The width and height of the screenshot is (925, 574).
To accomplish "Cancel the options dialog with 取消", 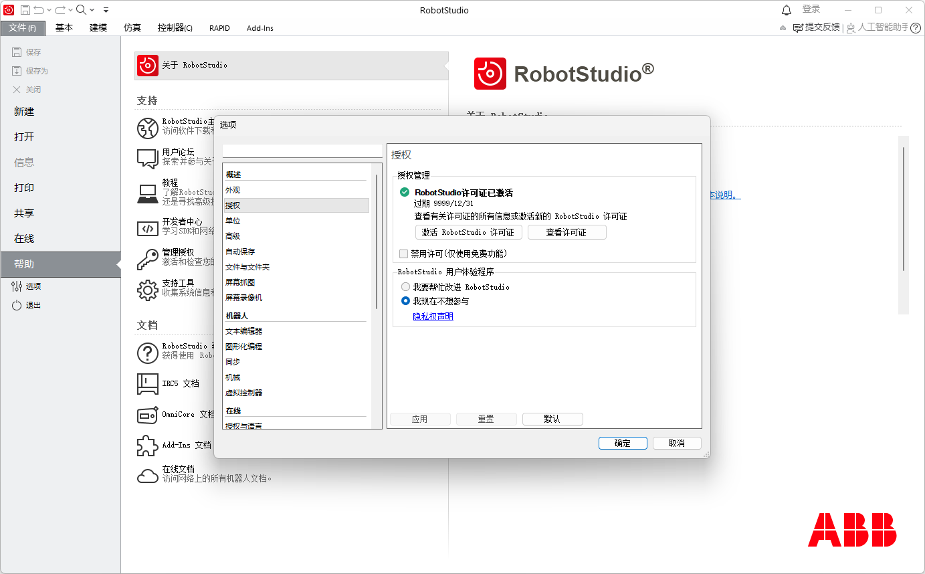I will [677, 443].
